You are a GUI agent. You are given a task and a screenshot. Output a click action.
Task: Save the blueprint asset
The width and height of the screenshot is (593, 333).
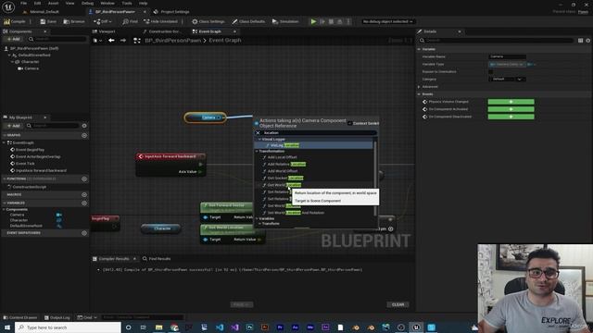pos(48,21)
